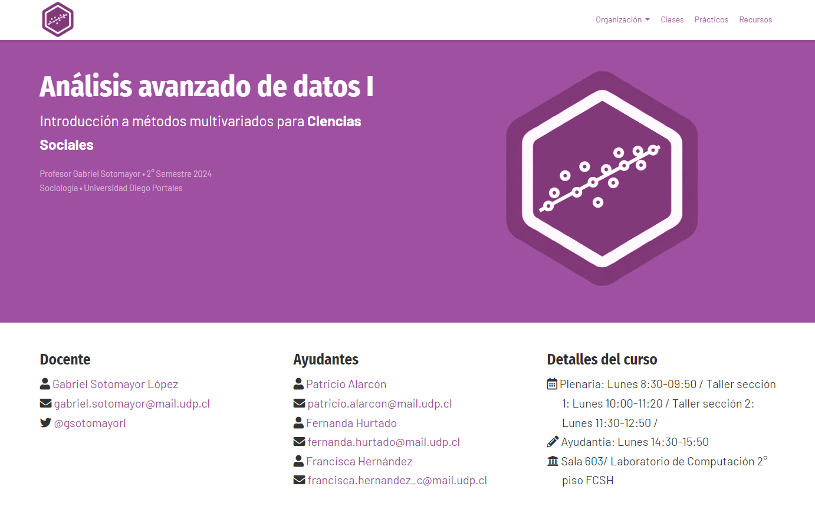Open Gabriel Sotomayor López profile link
The height and width of the screenshot is (509, 815).
[x=115, y=384]
